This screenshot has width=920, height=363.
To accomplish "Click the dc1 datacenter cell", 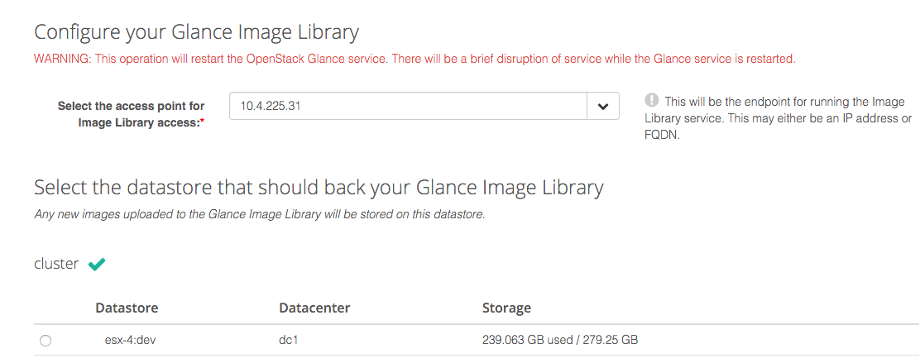I will (x=289, y=340).
